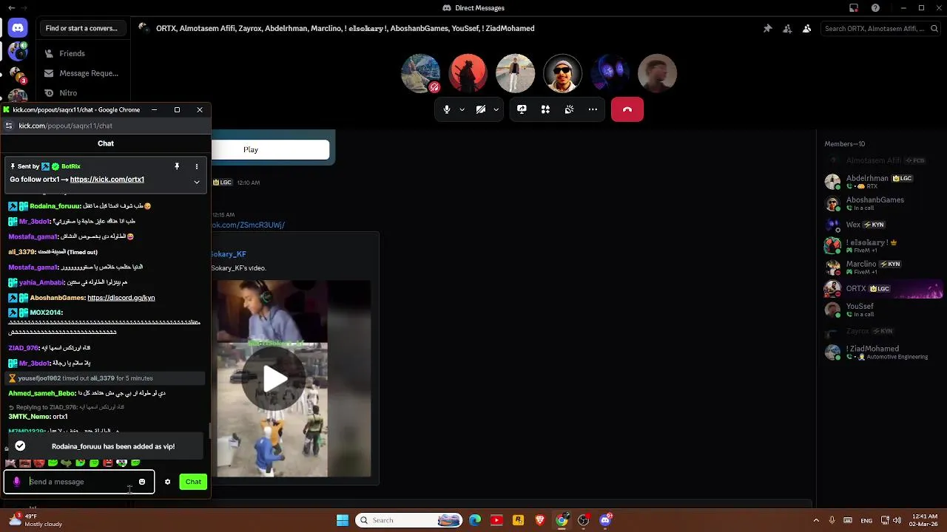This screenshot has width=947, height=532.
Task: Open Microsoft Edge from taskbar
Action: click(x=475, y=520)
